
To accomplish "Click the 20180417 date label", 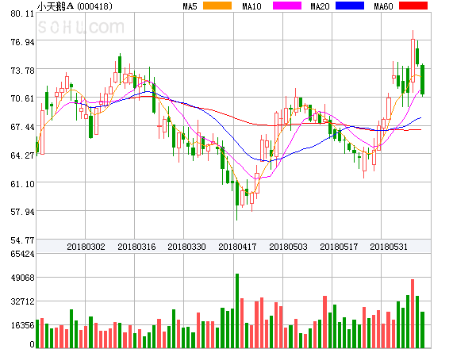I will coord(237,247).
